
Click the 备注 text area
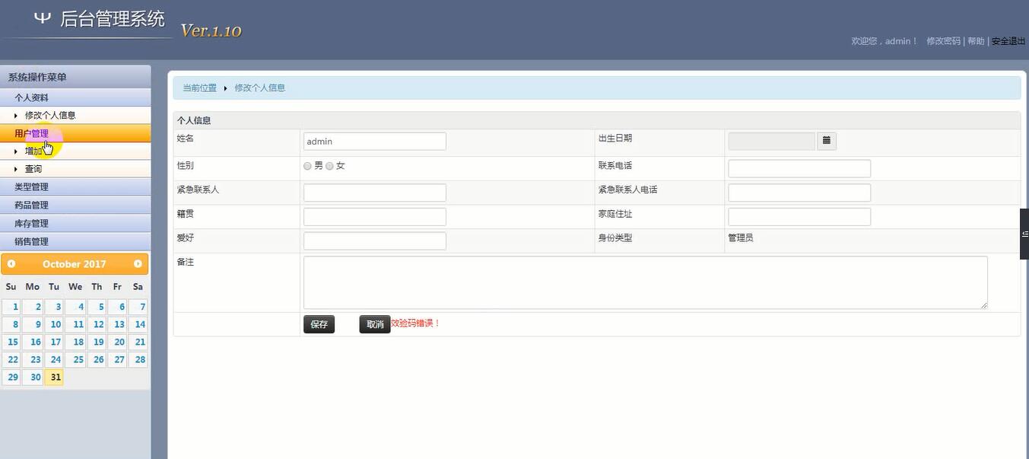pyautogui.click(x=646, y=282)
